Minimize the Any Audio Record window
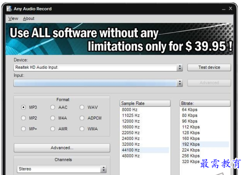Screen dimensions: 244x175 pyautogui.click(x=223, y=9)
